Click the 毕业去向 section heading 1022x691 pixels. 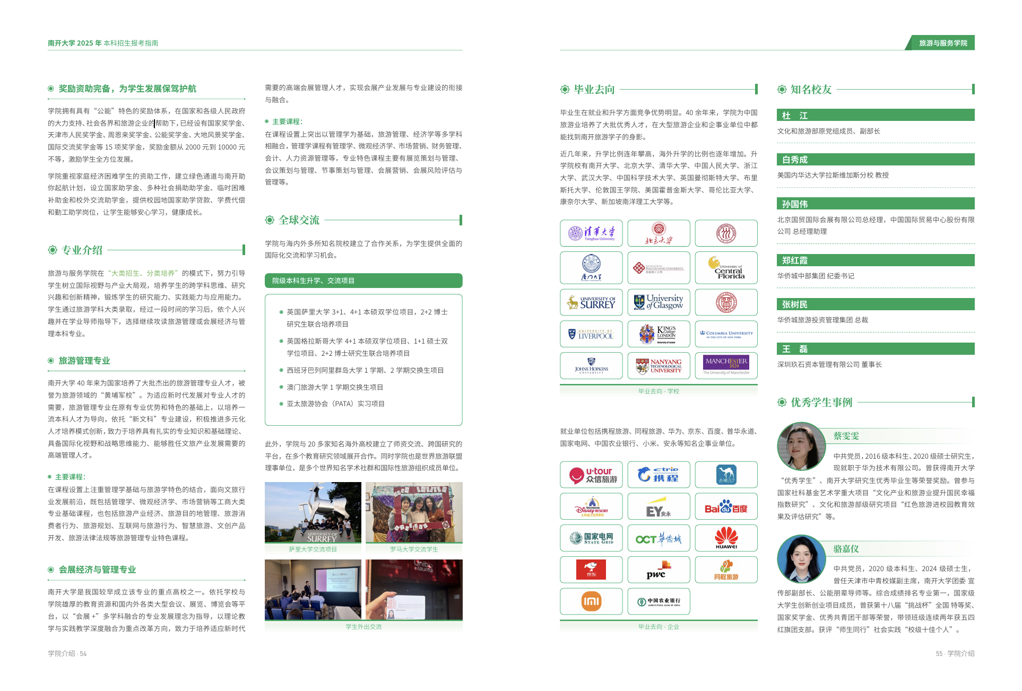(x=594, y=89)
